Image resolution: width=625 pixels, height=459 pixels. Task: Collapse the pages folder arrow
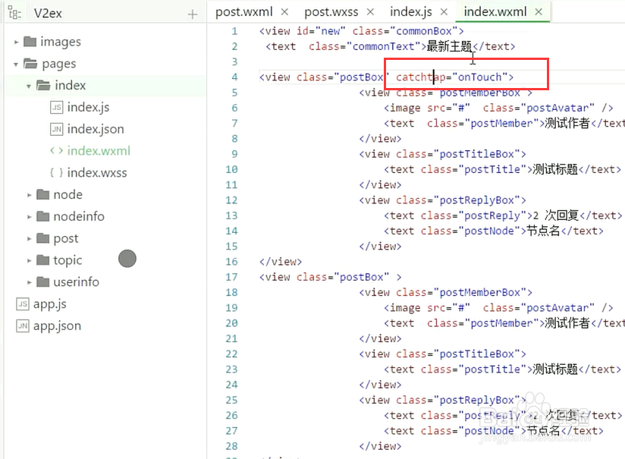(15, 64)
